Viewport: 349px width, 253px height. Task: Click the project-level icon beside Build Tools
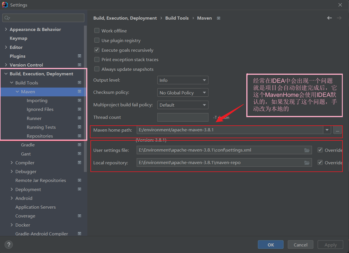(x=80, y=83)
